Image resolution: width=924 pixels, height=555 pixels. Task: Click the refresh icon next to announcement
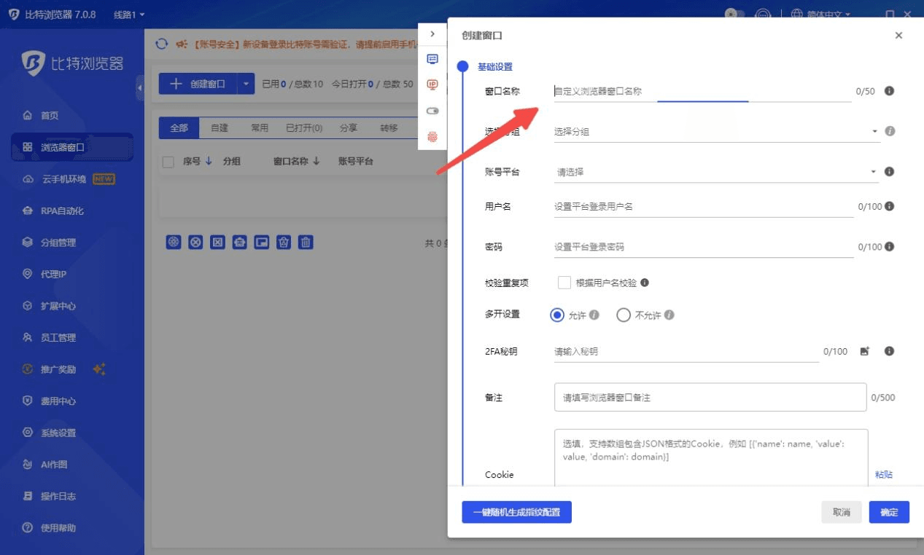point(162,44)
